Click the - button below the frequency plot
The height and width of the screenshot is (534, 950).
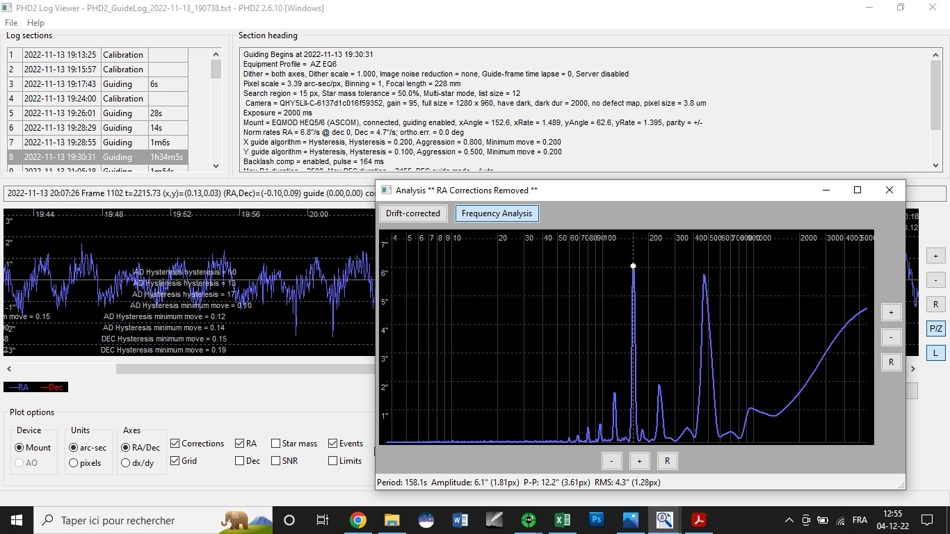[x=611, y=461]
